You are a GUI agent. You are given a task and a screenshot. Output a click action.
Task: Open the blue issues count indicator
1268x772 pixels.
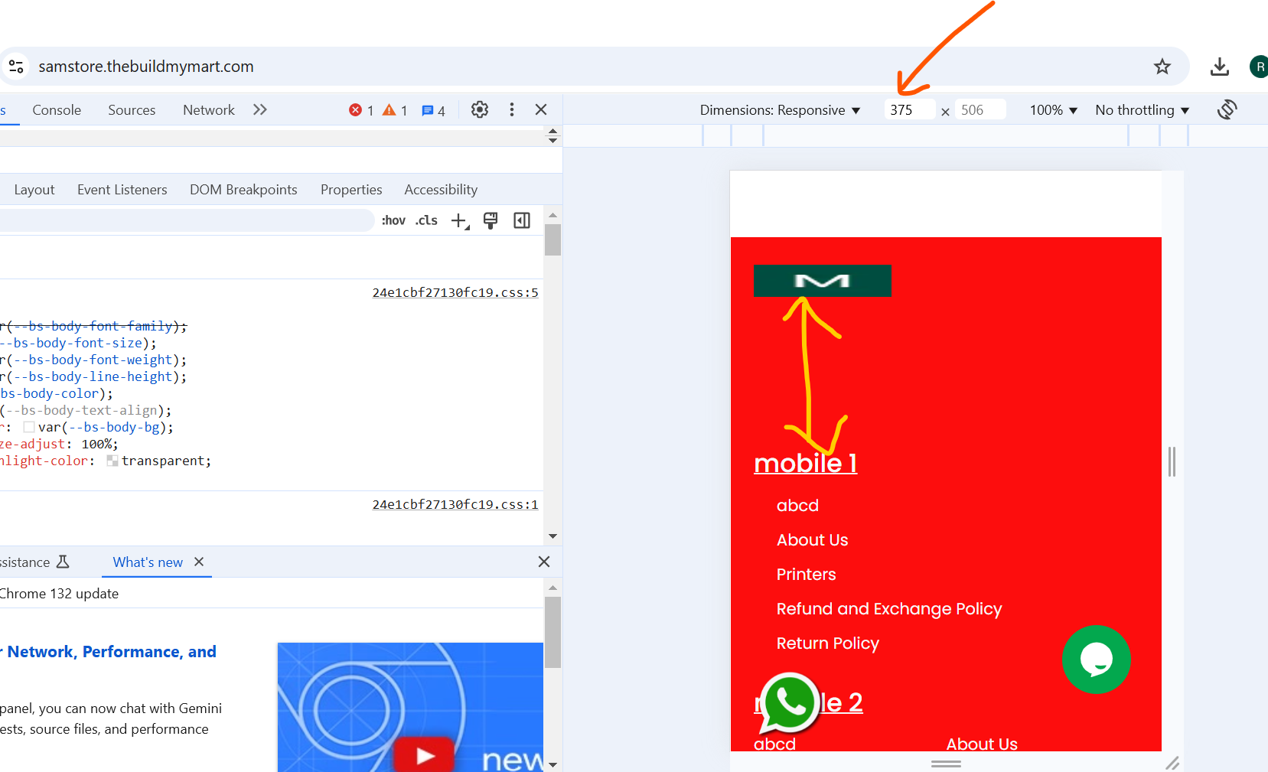coord(433,110)
